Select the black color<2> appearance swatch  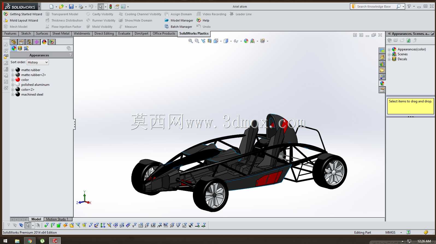18,90
